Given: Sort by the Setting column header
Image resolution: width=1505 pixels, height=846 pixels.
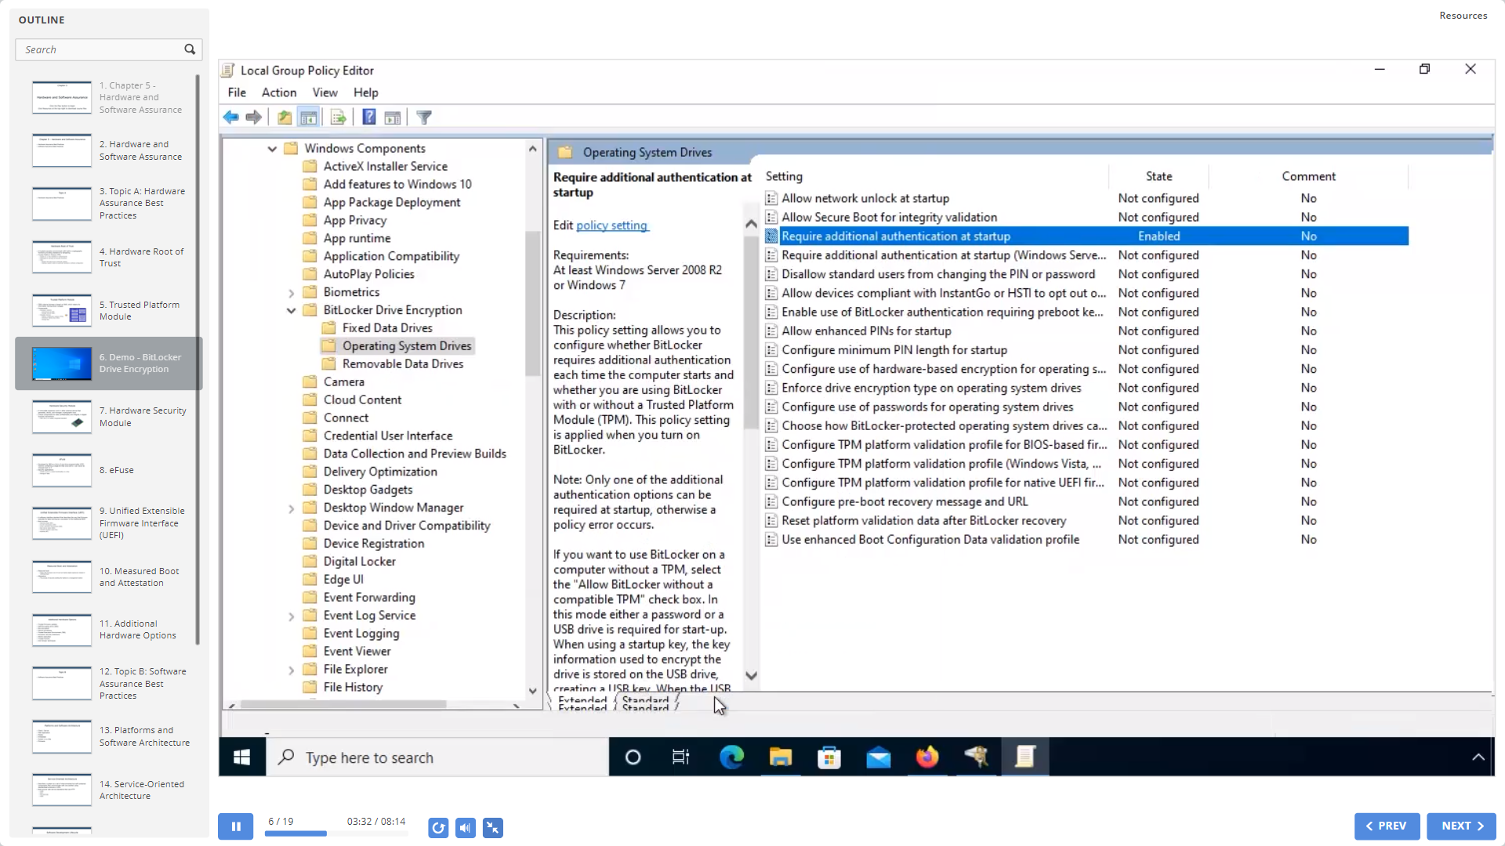Looking at the screenshot, I should 935,177.
